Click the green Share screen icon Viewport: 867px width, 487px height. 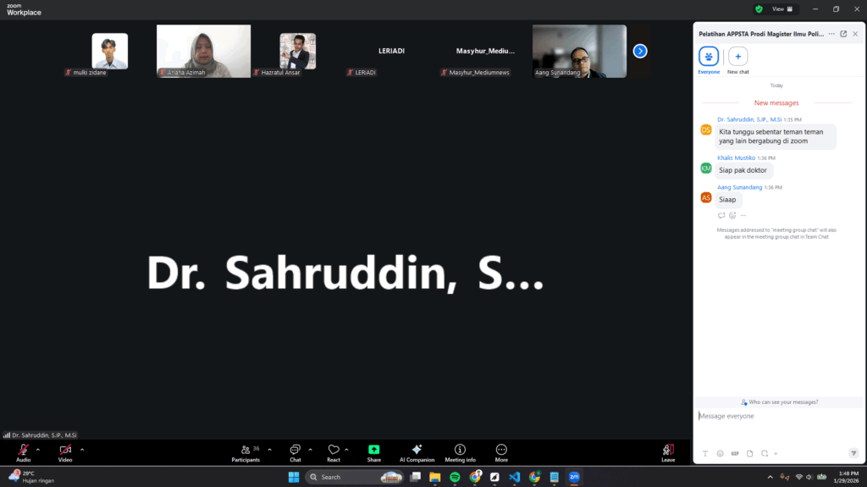coord(373,450)
